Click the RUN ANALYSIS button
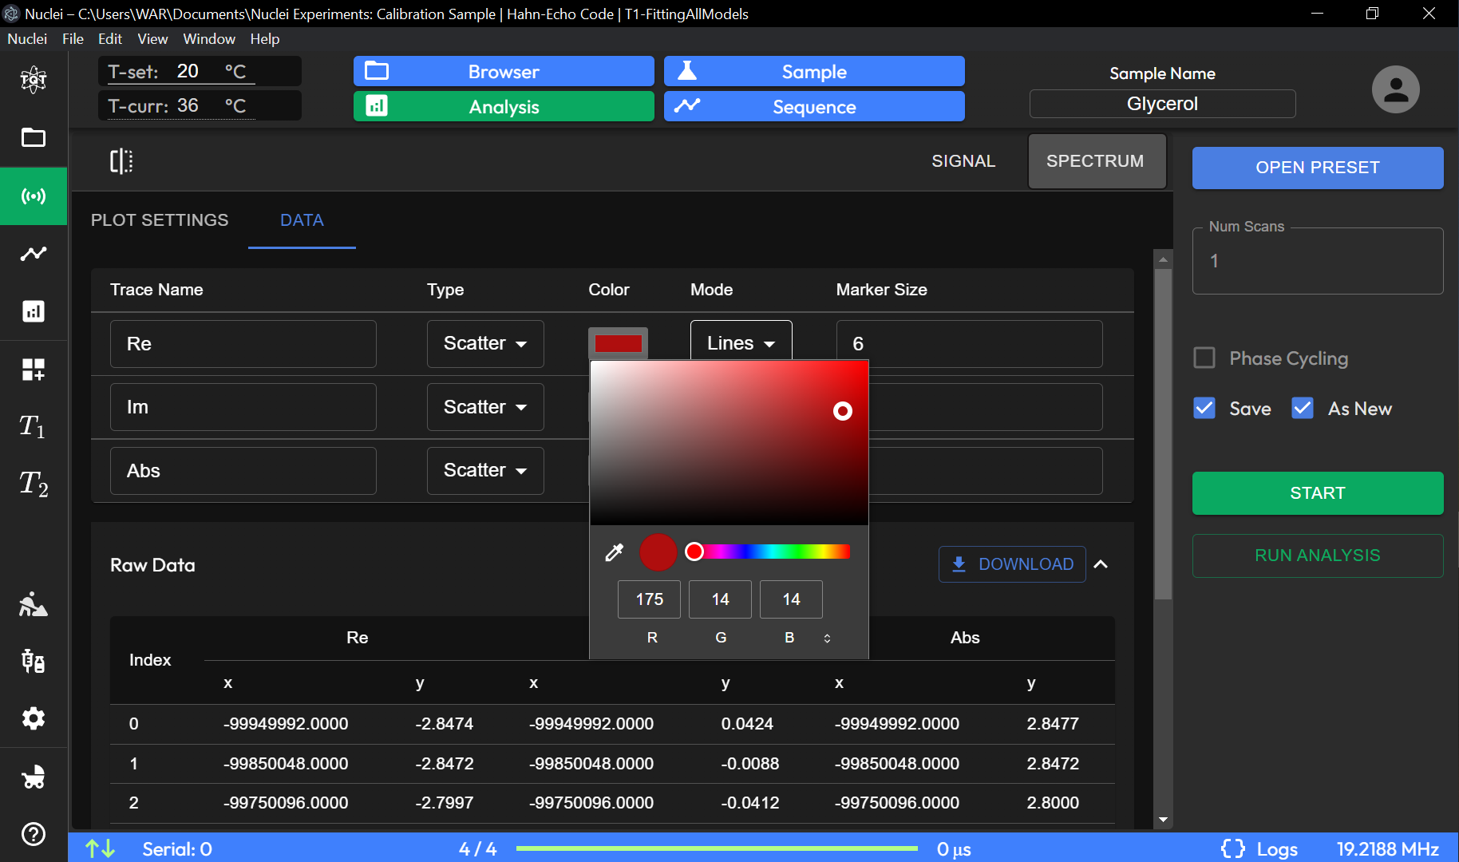The width and height of the screenshot is (1459, 862). click(x=1318, y=556)
